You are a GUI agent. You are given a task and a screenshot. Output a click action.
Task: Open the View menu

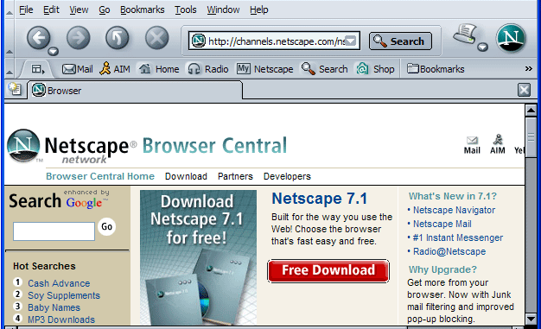[x=79, y=9]
